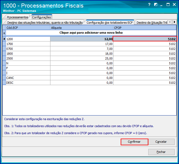179x164 pixels.
Task: Select CFOP cell of the 1800 row
Action: 145,54
